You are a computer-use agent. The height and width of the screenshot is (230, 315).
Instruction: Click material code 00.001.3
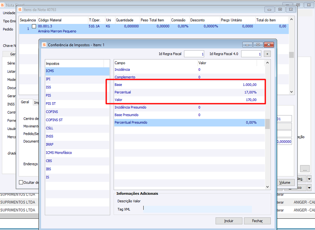(x=45, y=26)
